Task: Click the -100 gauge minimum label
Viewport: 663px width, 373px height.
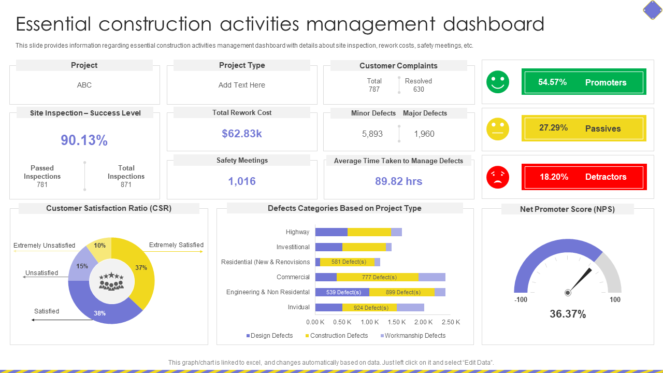Action: click(521, 300)
